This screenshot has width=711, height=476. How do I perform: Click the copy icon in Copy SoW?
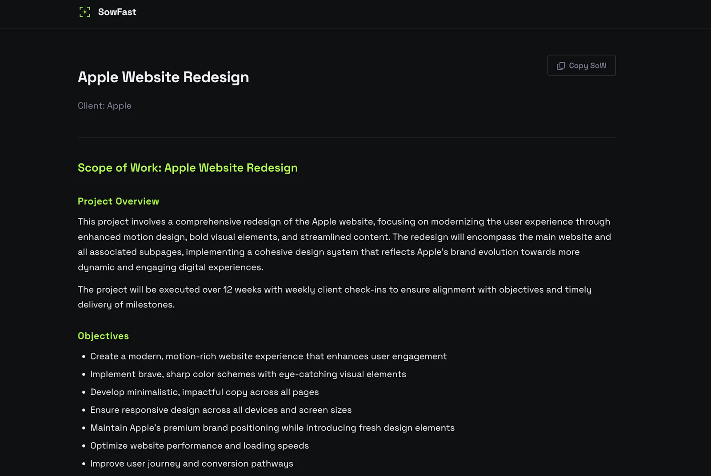(x=561, y=66)
